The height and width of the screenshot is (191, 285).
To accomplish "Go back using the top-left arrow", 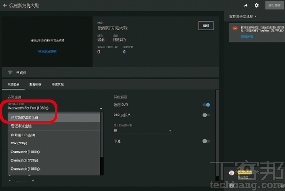I will (5, 5).
